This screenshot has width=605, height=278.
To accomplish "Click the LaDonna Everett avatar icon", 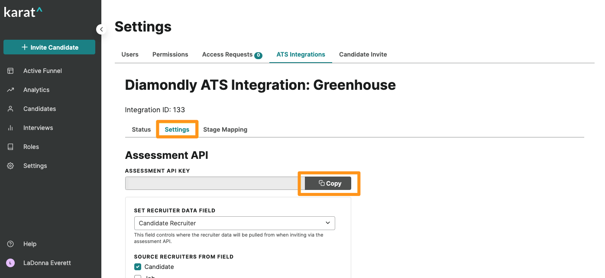I will point(10,263).
